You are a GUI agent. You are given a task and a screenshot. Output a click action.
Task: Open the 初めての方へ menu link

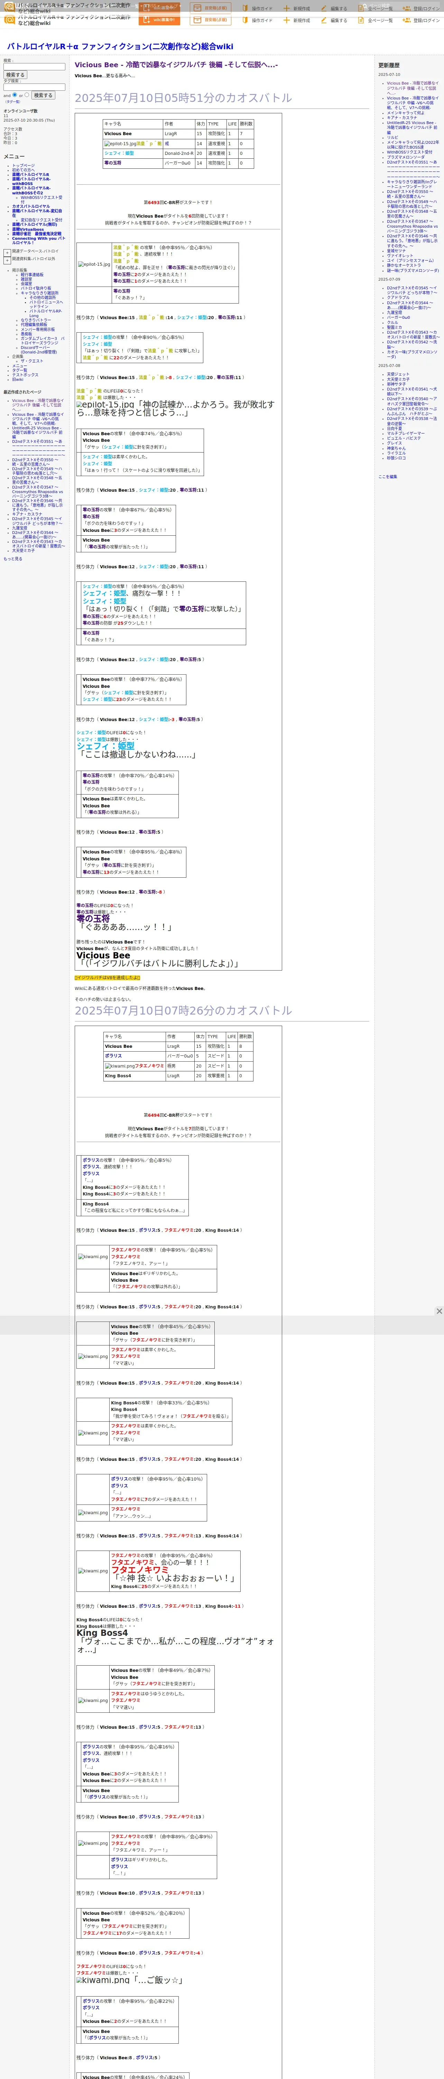pos(24,170)
